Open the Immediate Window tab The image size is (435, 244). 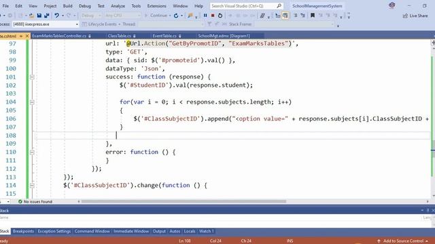tap(131, 231)
